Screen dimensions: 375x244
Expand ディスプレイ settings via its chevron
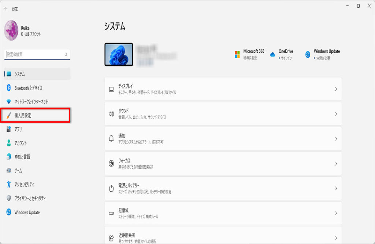coord(335,89)
